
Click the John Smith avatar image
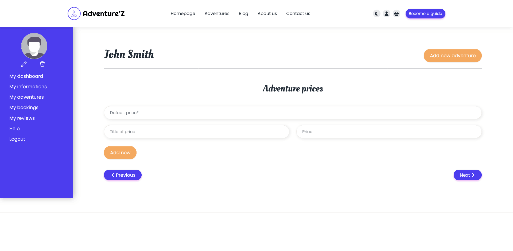click(x=34, y=46)
